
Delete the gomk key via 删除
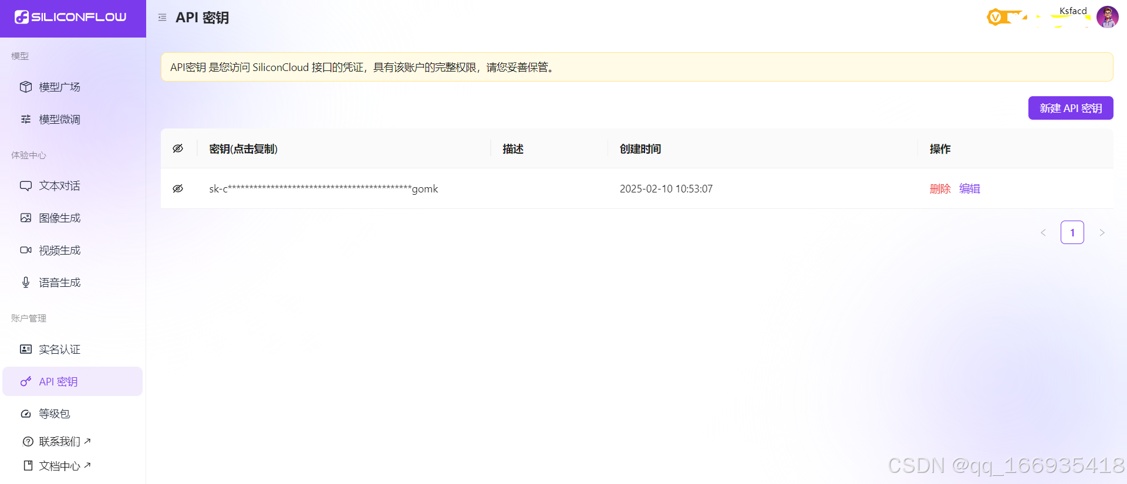click(x=940, y=188)
